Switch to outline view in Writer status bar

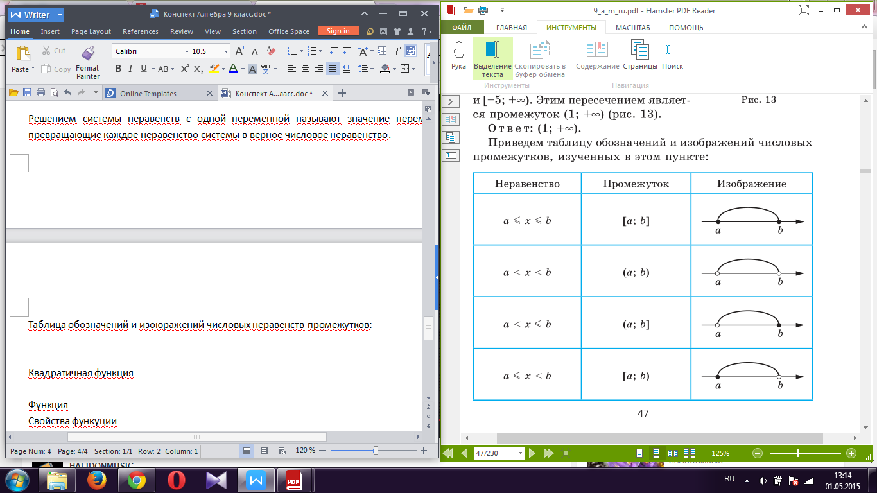[264, 451]
